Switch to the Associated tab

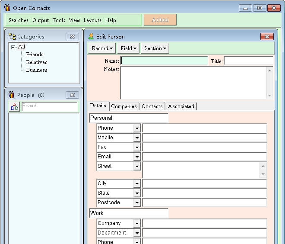pyautogui.click(x=181, y=106)
